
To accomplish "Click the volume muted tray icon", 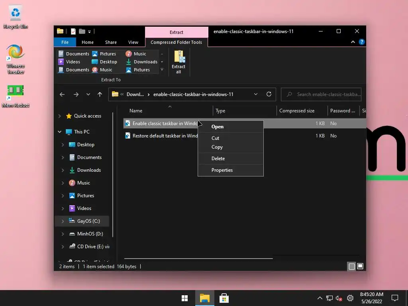I will tap(339, 298).
